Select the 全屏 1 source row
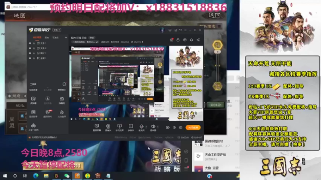This screenshot has height=180, width=321. pyautogui.click(x=48, y=58)
